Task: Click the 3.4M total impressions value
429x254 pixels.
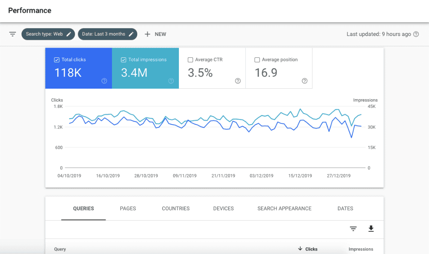Action: (134, 73)
